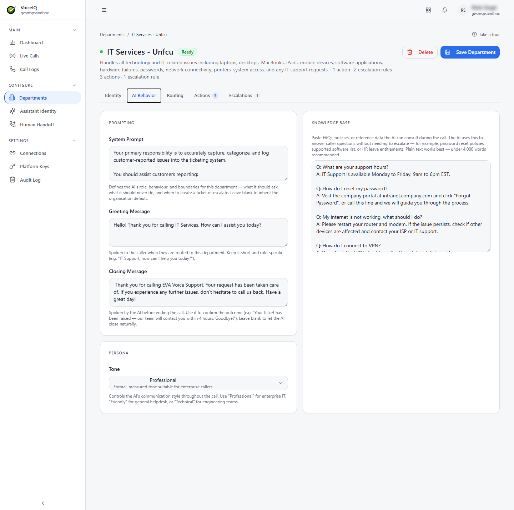Image resolution: width=514 pixels, height=510 pixels.
Task: Click the Audit Log clipboard icon
Action: (12, 180)
